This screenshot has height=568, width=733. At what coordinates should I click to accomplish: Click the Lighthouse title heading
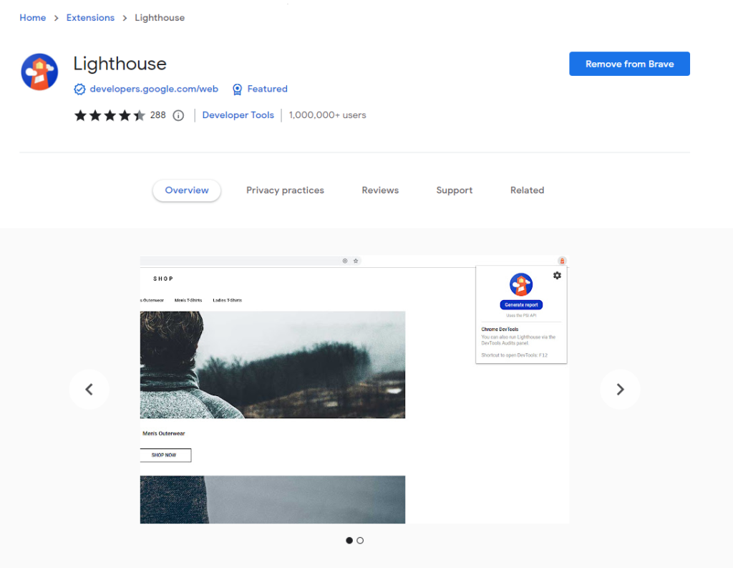(120, 64)
